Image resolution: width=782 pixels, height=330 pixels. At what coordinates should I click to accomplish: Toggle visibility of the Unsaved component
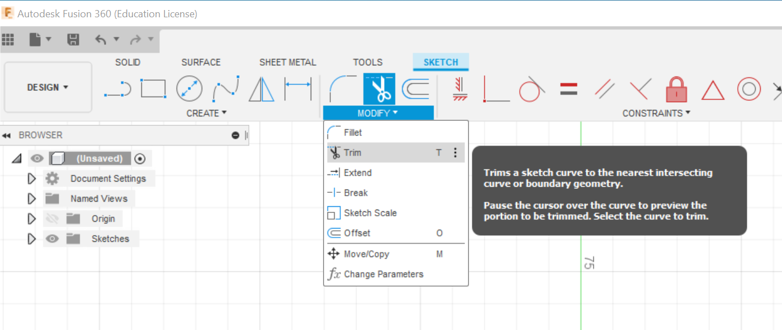(37, 159)
